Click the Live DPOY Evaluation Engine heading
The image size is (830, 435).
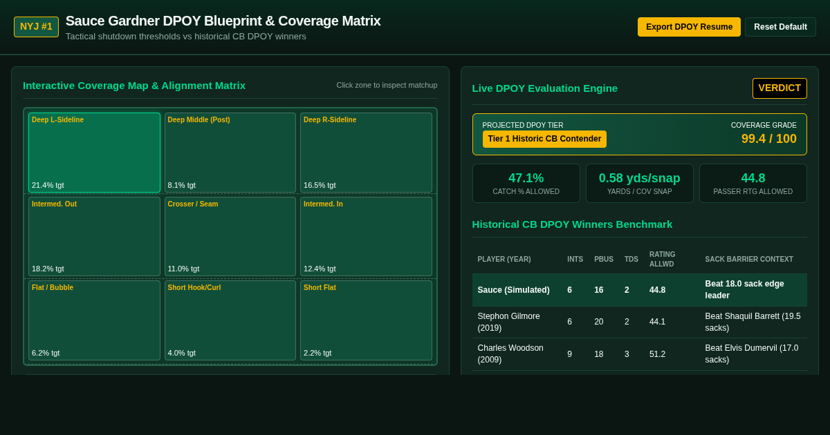545,88
